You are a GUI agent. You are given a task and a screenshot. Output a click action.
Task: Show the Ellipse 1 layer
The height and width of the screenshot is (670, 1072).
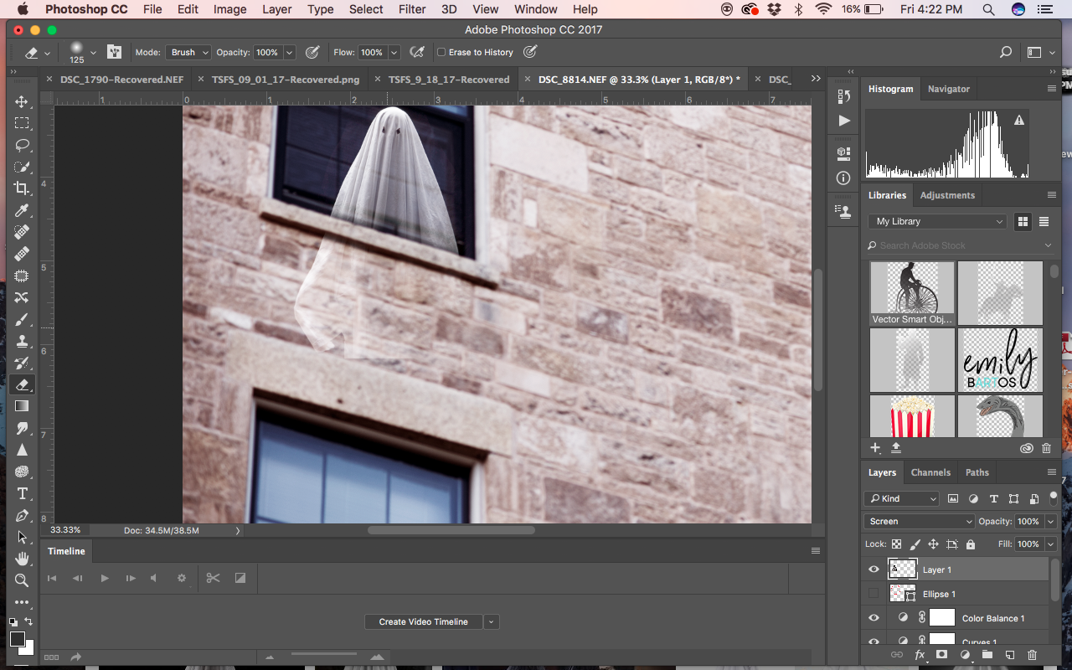874,594
